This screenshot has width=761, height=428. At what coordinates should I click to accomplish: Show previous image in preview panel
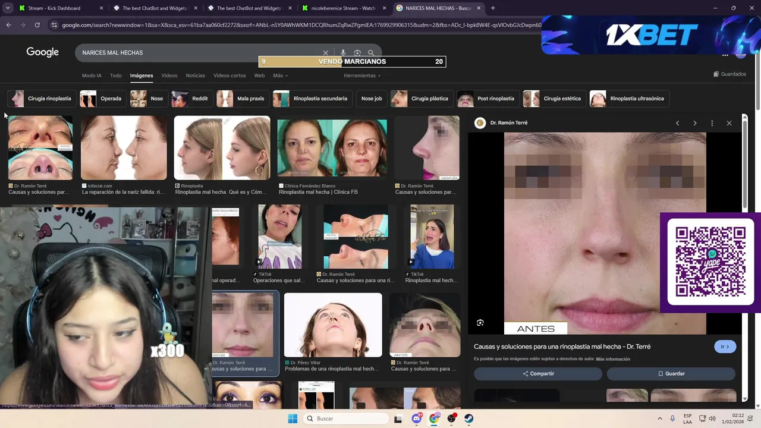677,123
